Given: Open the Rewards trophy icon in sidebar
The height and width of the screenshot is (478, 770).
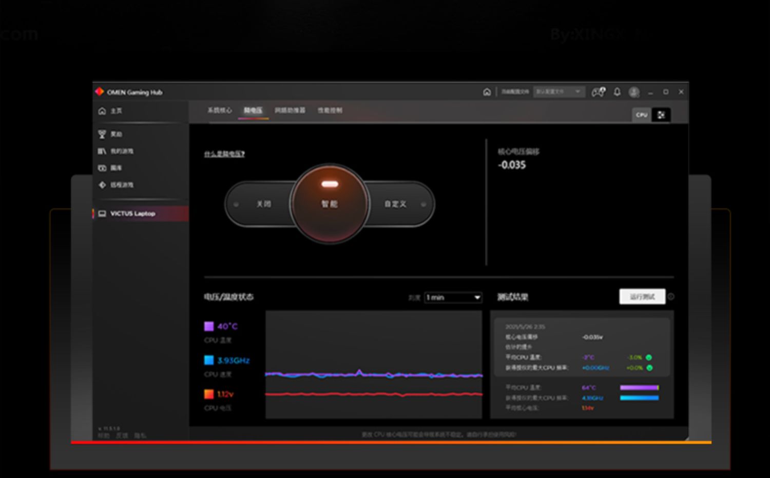Looking at the screenshot, I should click(x=102, y=134).
